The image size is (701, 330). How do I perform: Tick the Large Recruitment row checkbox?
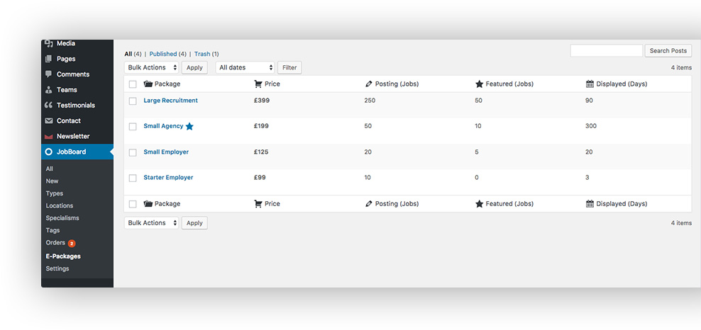pyautogui.click(x=133, y=101)
